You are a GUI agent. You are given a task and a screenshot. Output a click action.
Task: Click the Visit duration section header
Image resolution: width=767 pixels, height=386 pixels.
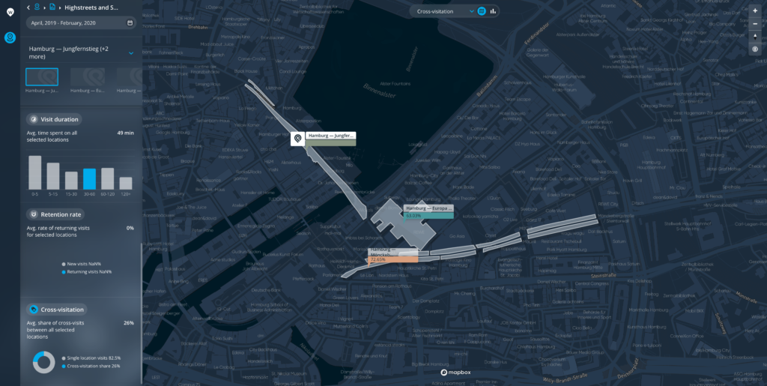(x=54, y=119)
